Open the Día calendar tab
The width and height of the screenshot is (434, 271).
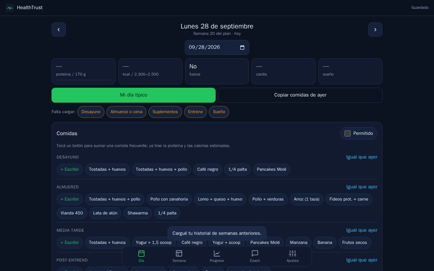pyautogui.click(x=141, y=256)
